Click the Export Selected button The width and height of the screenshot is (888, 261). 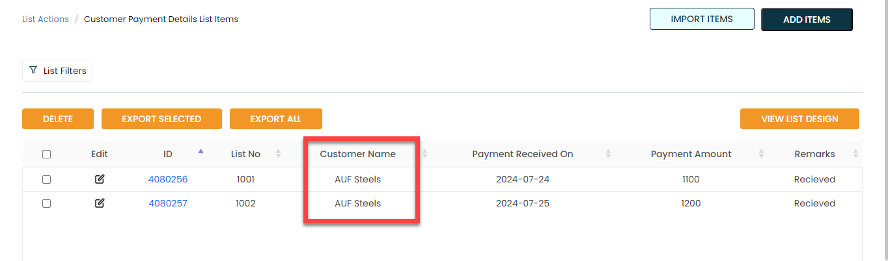pos(161,119)
